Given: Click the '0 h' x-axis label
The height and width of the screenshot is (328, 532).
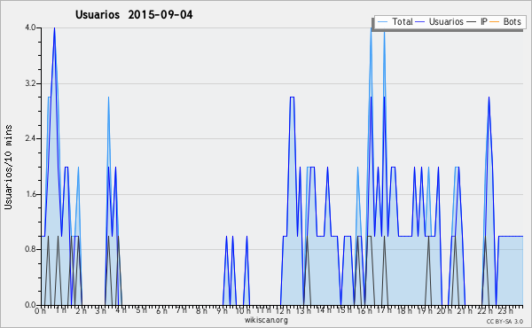Looking at the screenshot, I should click(40, 311).
